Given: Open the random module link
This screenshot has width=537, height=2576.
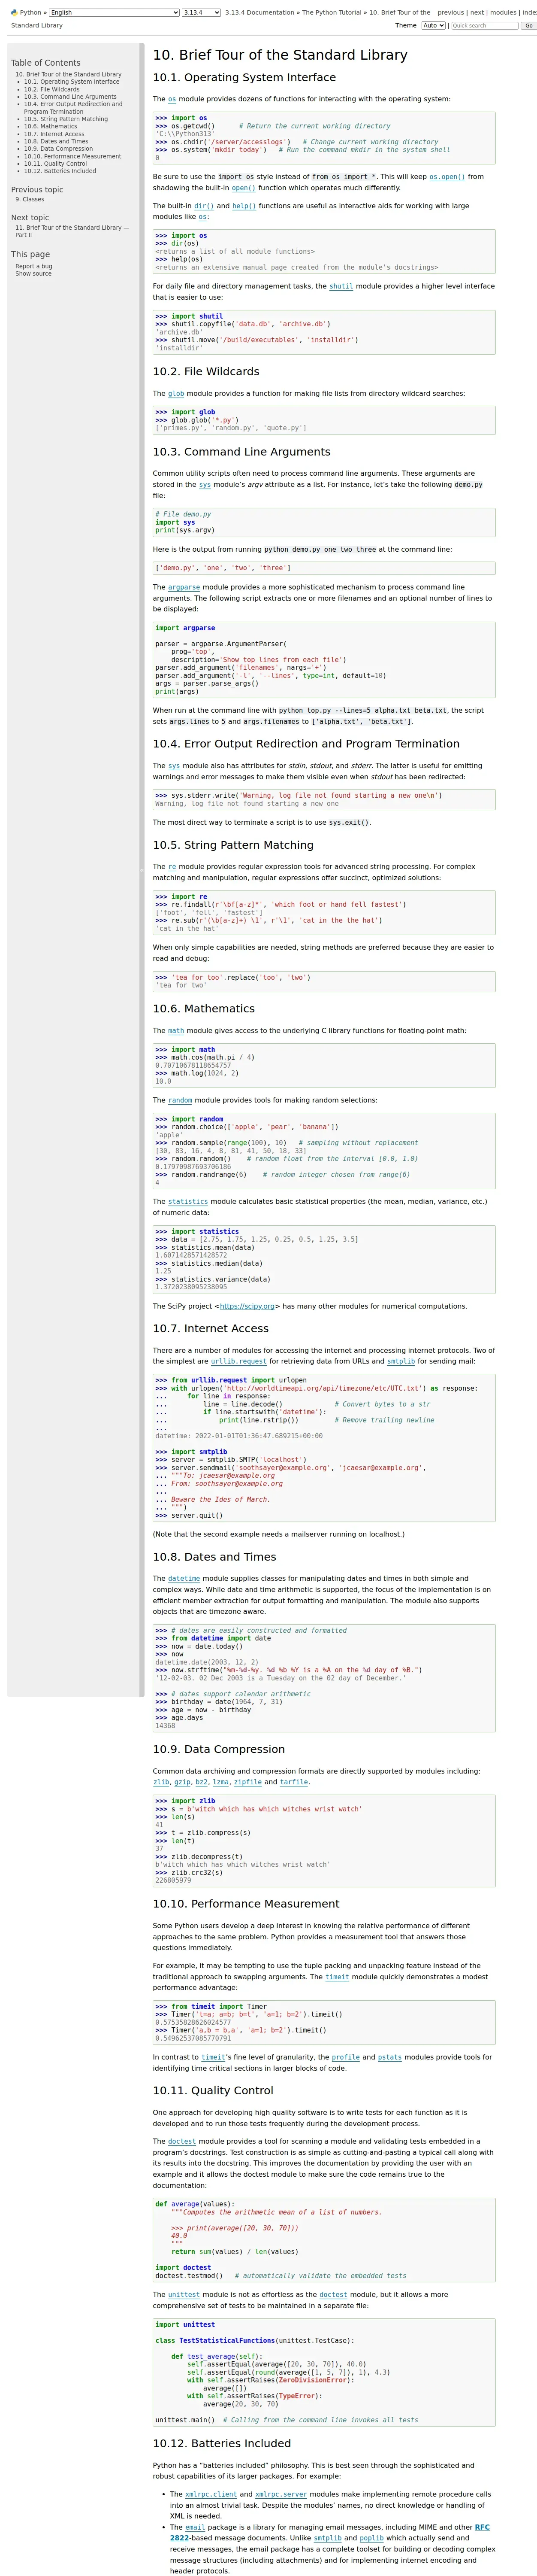Looking at the screenshot, I should click(180, 1100).
